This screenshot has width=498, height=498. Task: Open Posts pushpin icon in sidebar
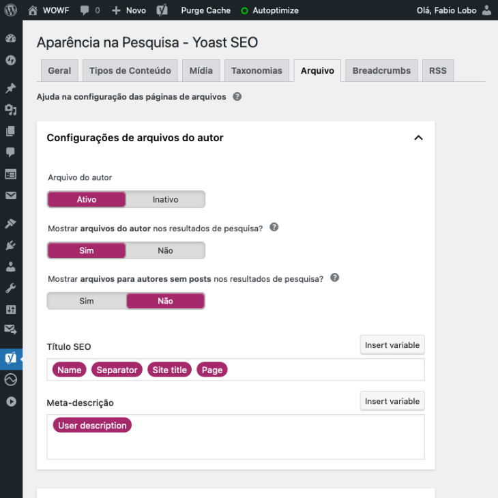coord(11,88)
